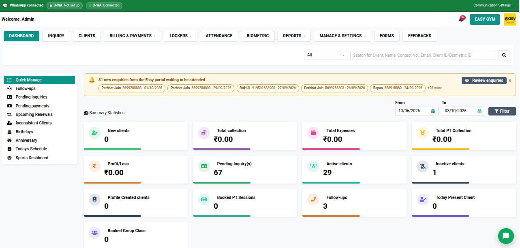This screenshot has width=520, height=248.
Task: Show the +26 more enquiries
Action: click(x=435, y=88)
